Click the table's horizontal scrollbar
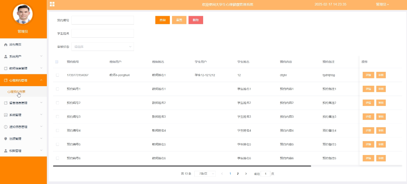The width and height of the screenshot is (407, 184). point(182,166)
